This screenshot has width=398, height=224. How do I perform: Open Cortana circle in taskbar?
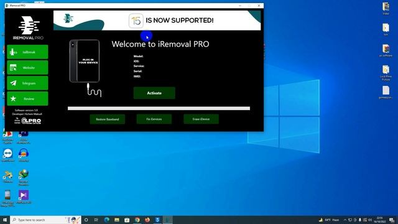86,220
